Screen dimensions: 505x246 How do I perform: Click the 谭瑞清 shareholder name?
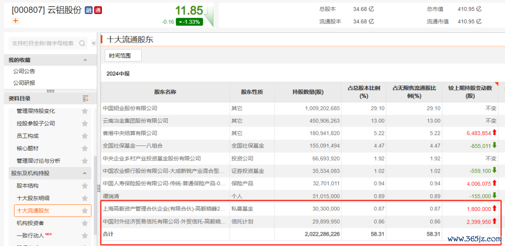pyautogui.click(x=111, y=196)
